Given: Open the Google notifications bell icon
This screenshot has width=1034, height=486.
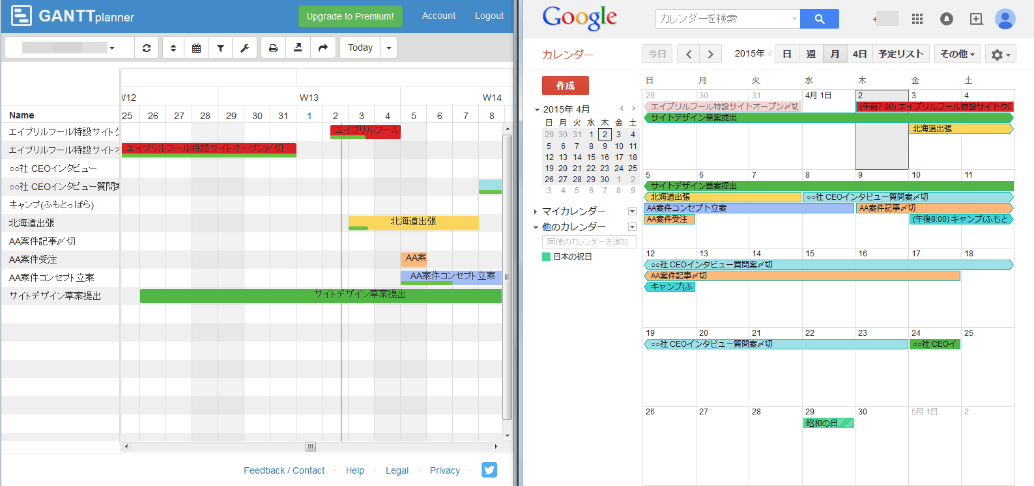Looking at the screenshot, I should (947, 19).
